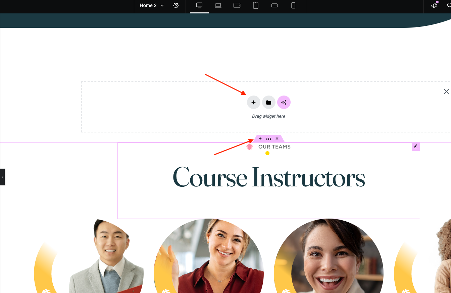
Task: Close the add-section drop area
Action: click(x=446, y=92)
